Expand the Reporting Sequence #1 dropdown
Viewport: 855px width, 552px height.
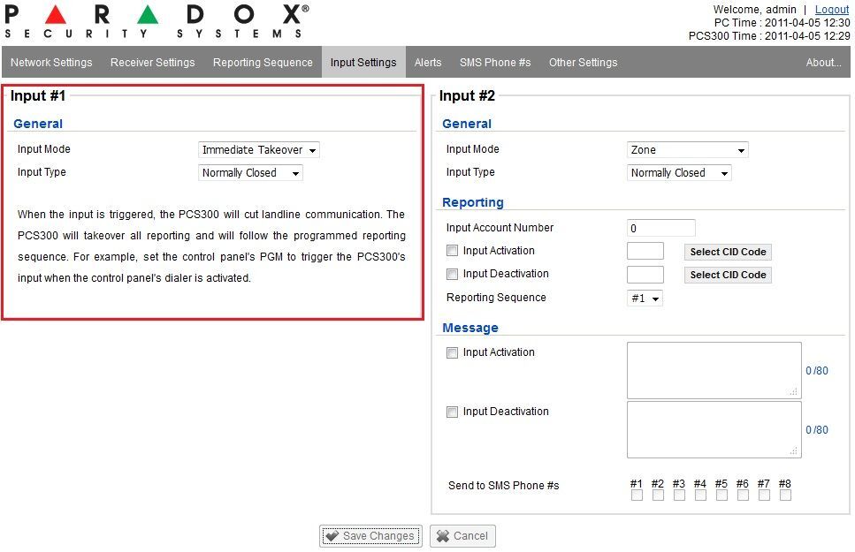click(x=645, y=299)
